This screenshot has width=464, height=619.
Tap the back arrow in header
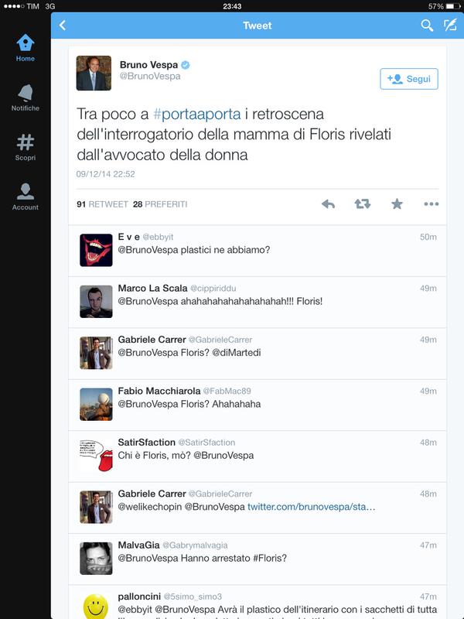click(x=63, y=26)
